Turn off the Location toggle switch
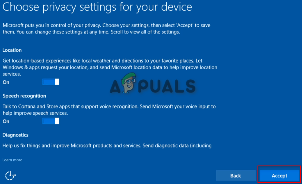The width and height of the screenshot is (302, 184). tap(51, 82)
